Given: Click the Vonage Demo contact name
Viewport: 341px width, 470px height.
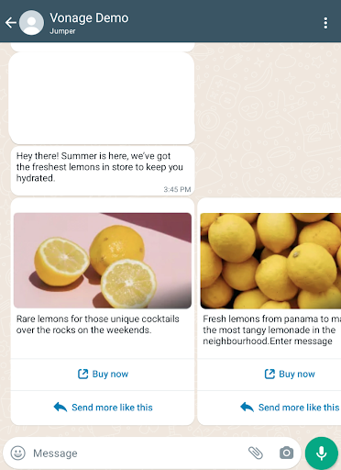Looking at the screenshot, I should tap(89, 18).
